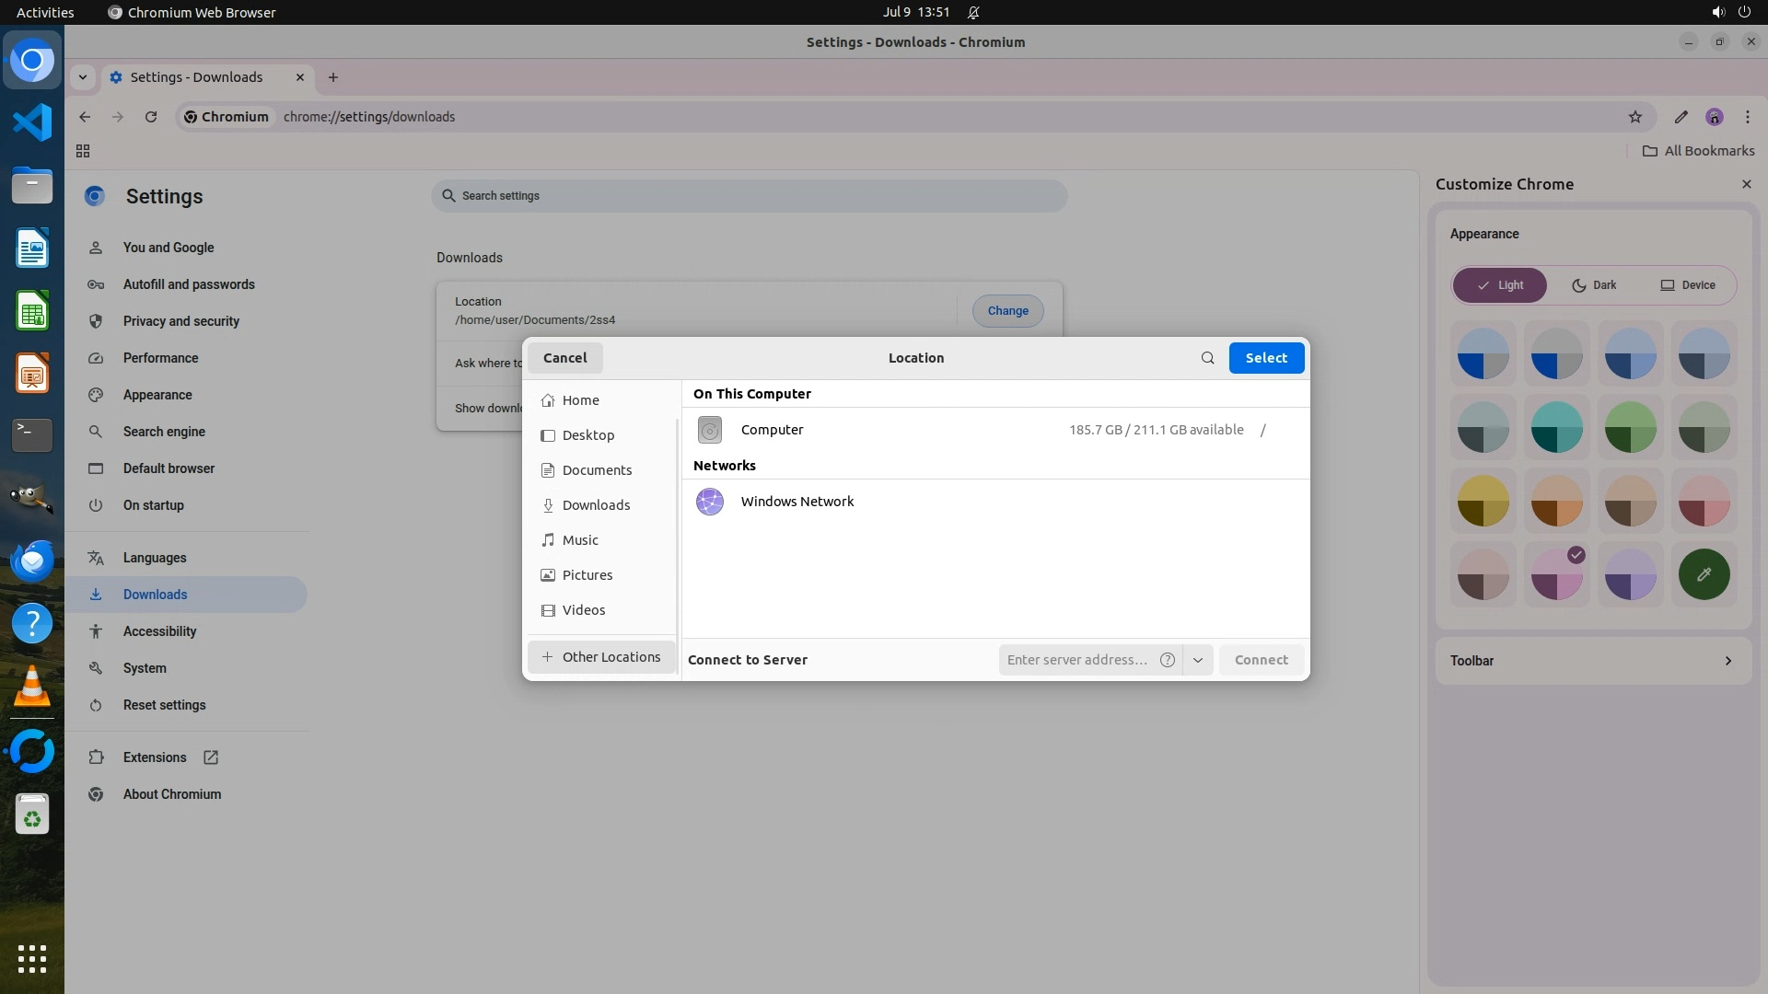
Task: Click the search icon in Location dialog
Action: click(1207, 358)
